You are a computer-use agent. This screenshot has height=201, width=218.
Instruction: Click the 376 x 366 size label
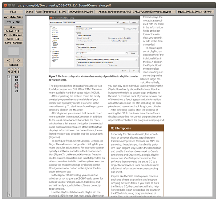(x=13, y=22)
